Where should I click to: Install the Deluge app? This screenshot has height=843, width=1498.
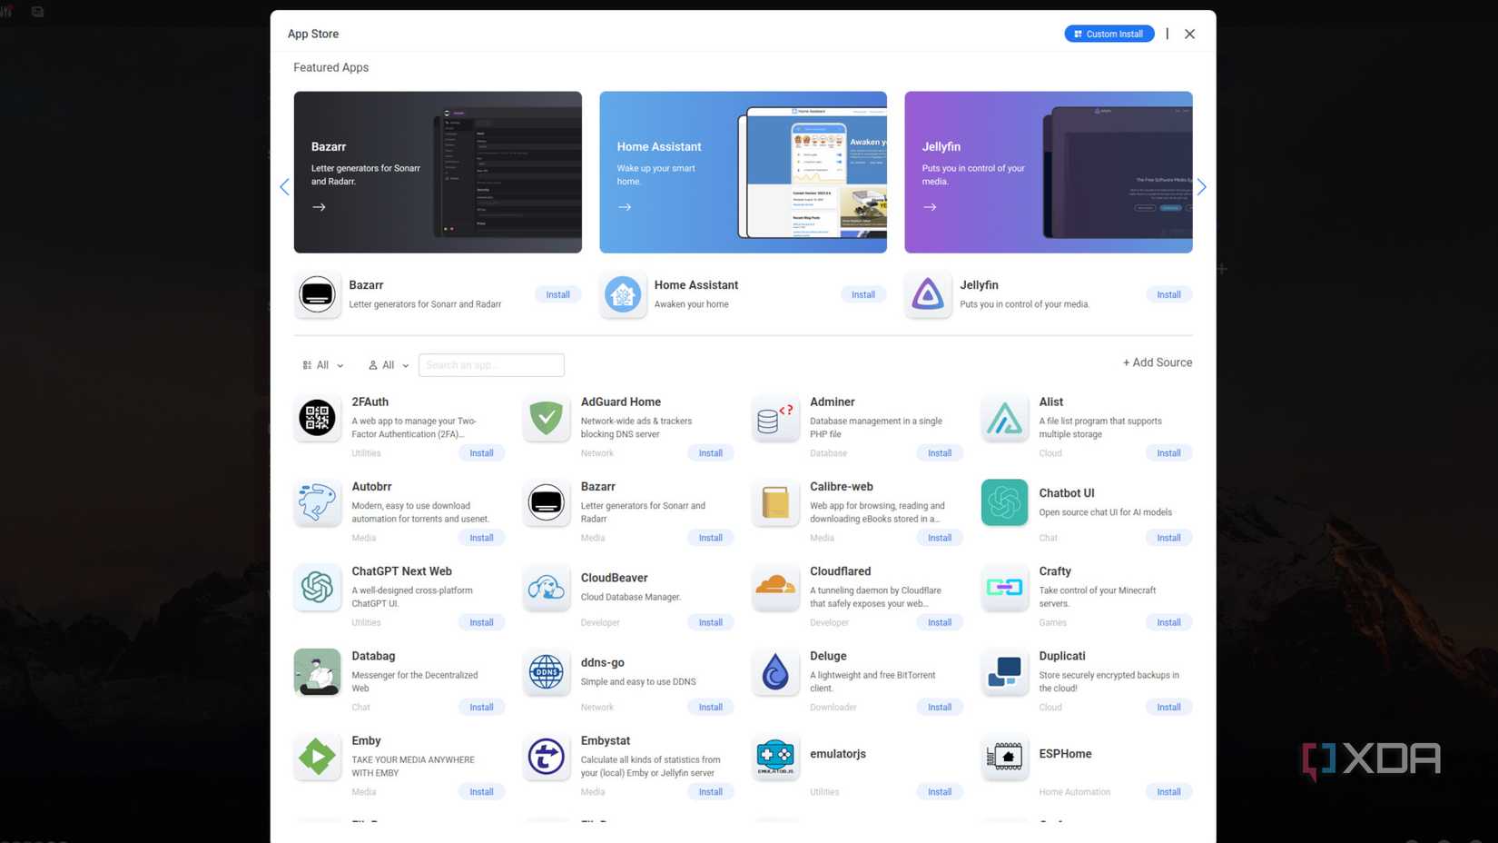[x=940, y=707]
